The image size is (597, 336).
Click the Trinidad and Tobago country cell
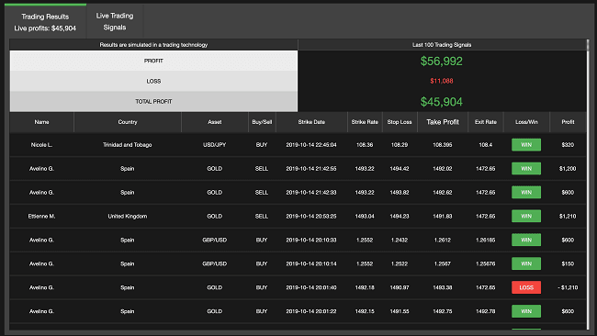pyautogui.click(x=128, y=145)
